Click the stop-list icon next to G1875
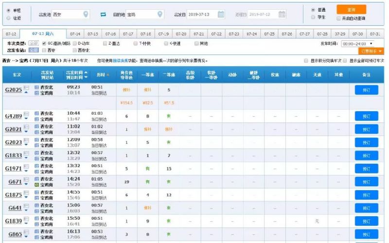This screenshot has width=389, height=243. click(x=26, y=192)
